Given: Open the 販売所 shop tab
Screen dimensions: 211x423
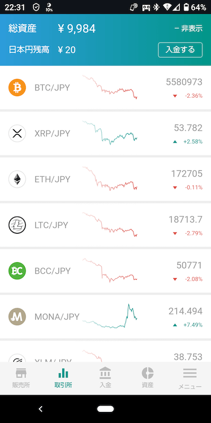Looking at the screenshot, I should pyautogui.click(x=21, y=378).
